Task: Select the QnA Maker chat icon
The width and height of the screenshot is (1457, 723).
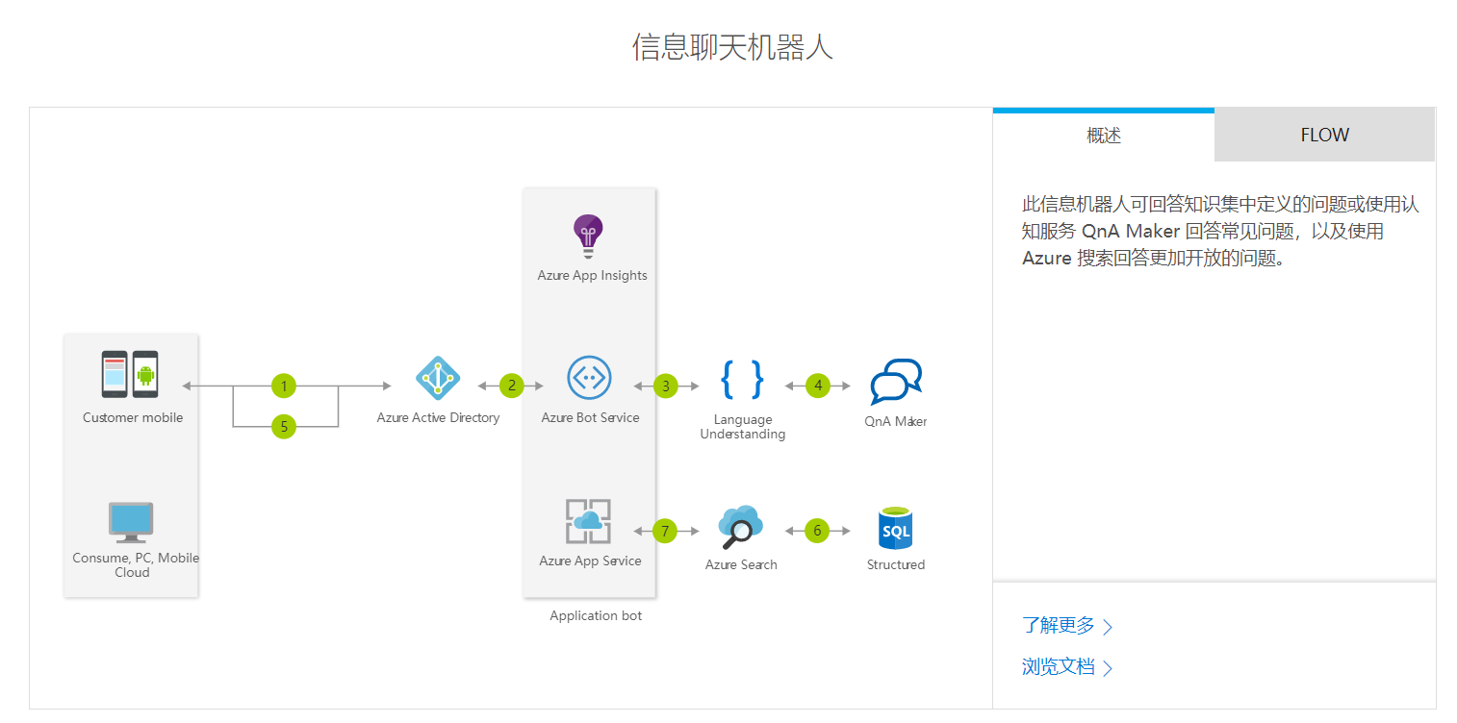Action: [x=896, y=378]
